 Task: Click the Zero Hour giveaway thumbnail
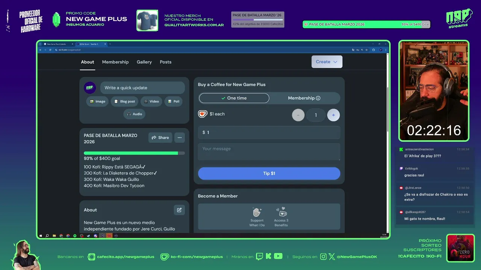click(460, 248)
